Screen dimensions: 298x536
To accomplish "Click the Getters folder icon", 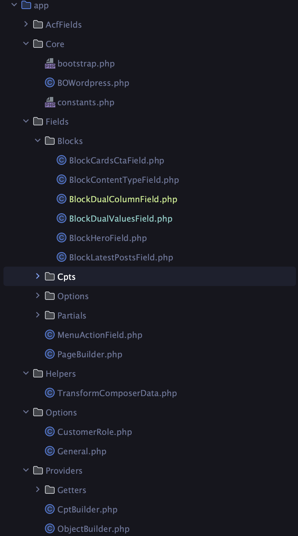I will (x=50, y=490).
